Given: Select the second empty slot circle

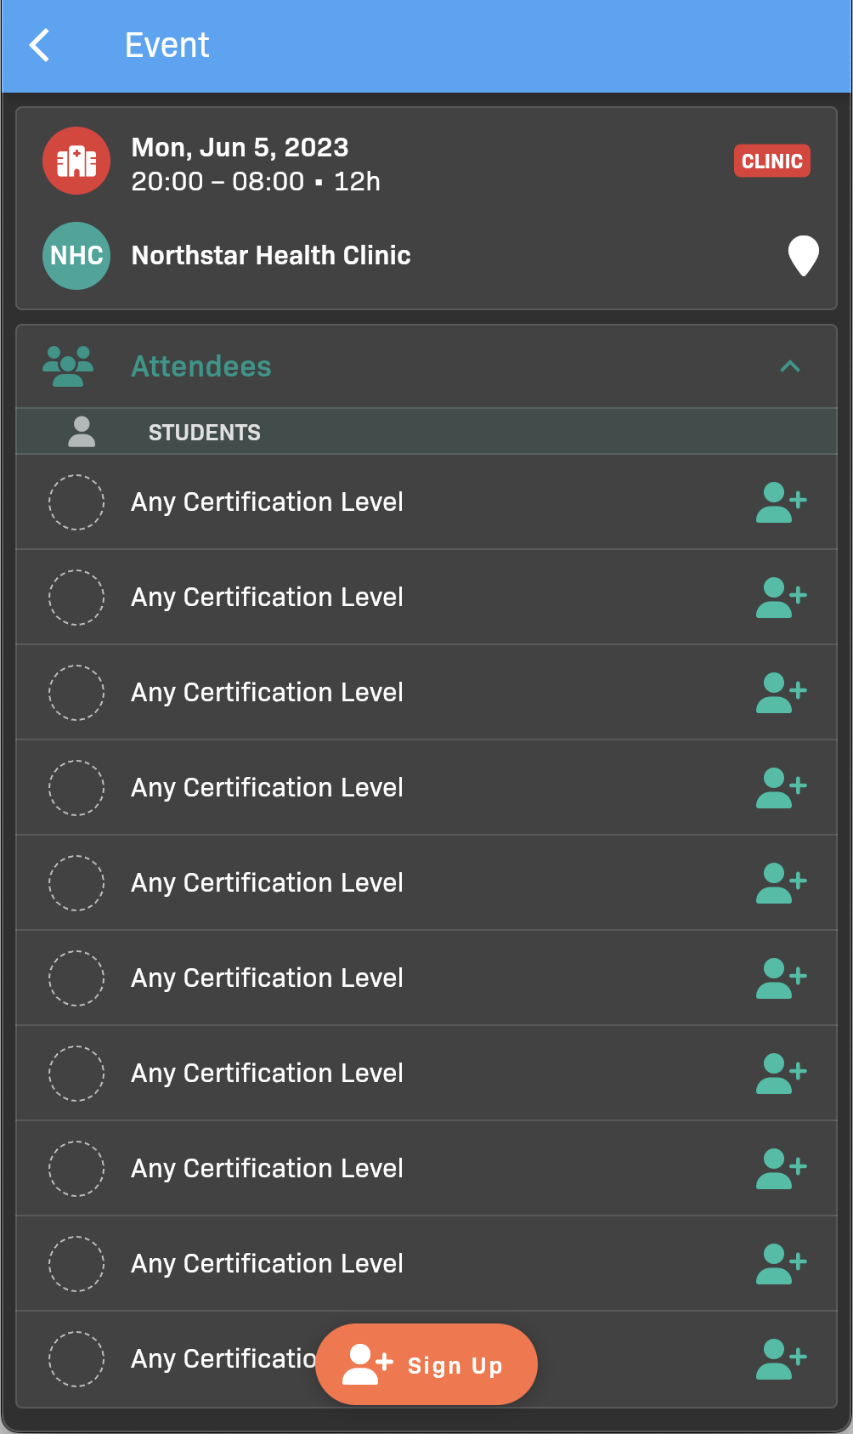Looking at the screenshot, I should point(76,598).
